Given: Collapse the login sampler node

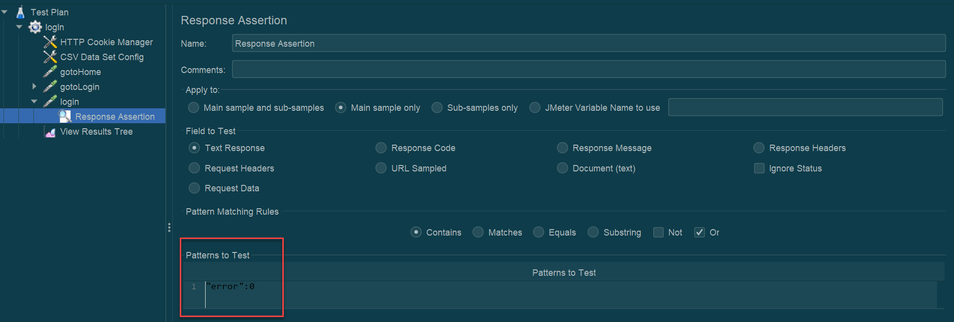Looking at the screenshot, I should pyautogui.click(x=34, y=102).
